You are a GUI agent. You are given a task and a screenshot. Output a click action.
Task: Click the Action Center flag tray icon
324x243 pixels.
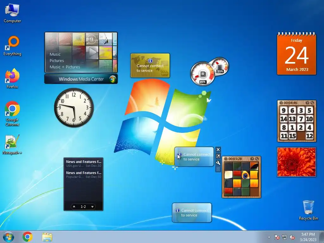277,237
